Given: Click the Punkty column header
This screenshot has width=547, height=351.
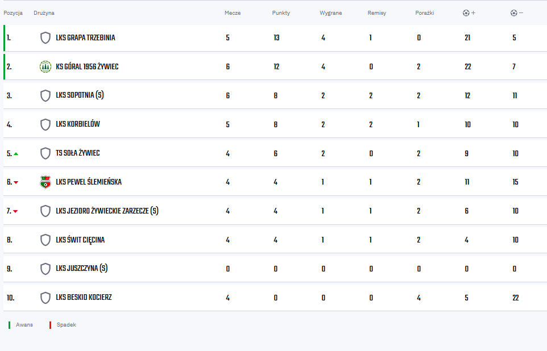Looking at the screenshot, I should click(x=281, y=13).
